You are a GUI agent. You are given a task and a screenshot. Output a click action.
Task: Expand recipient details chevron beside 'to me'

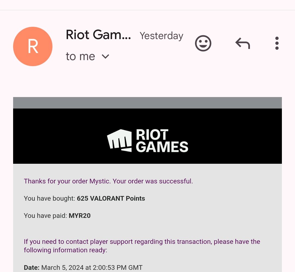click(x=105, y=57)
